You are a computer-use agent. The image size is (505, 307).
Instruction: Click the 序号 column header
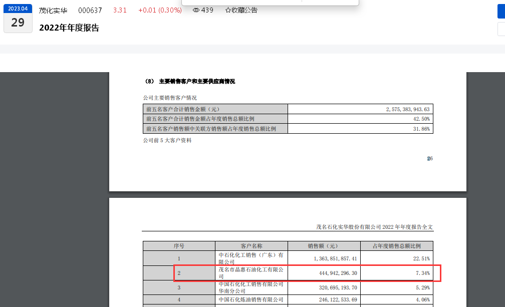coord(179,246)
